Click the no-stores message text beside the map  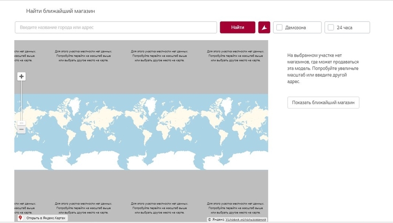(323, 68)
